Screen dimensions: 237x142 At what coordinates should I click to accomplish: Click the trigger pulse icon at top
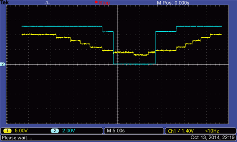point(47,3)
